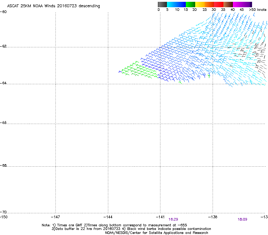Click the latitude label '-68'
The image size is (268, 235).
3,166
